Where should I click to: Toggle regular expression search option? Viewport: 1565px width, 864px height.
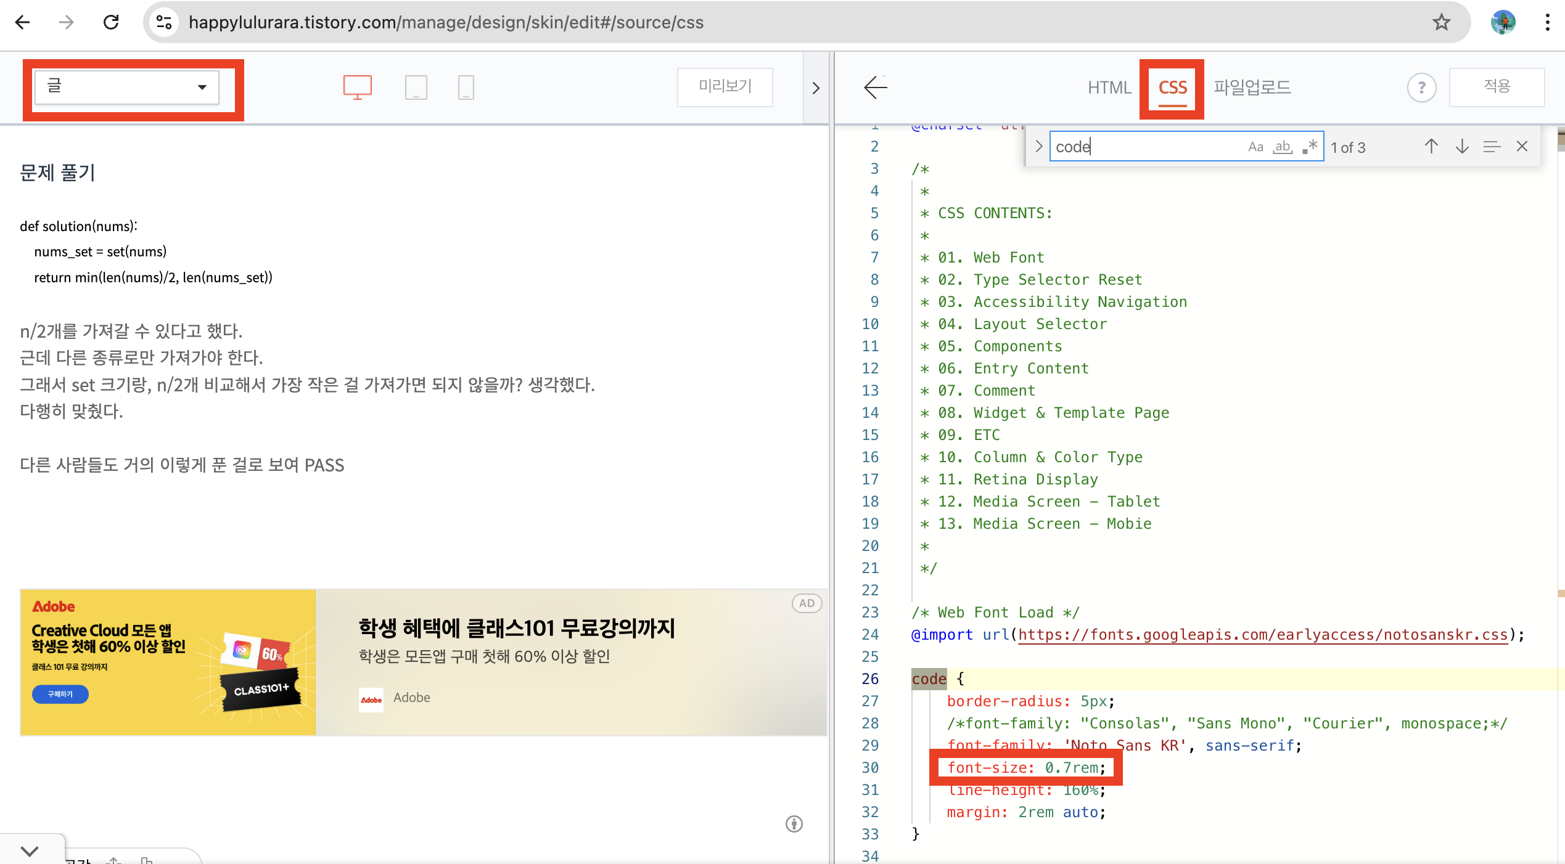(1310, 147)
